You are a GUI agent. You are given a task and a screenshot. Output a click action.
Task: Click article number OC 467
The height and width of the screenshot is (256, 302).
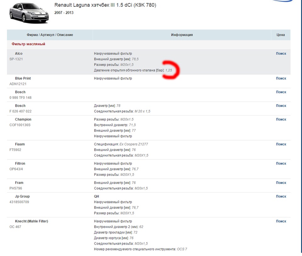(15, 227)
